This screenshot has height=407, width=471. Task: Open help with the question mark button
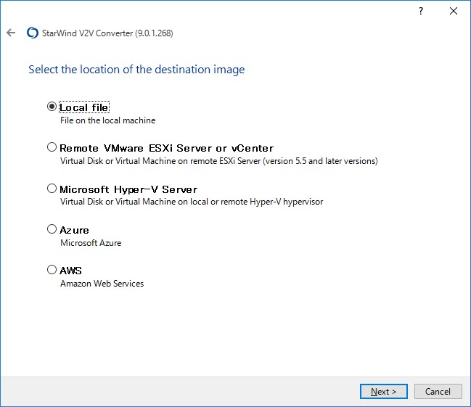tap(421, 11)
